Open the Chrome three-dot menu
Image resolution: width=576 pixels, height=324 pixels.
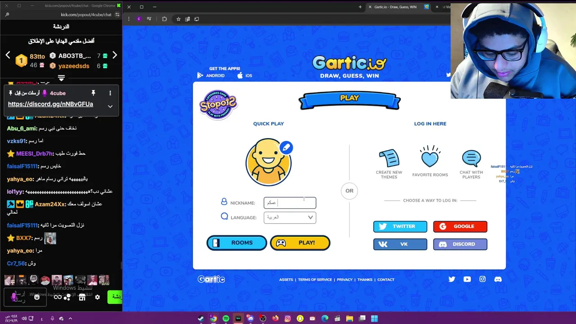click(x=129, y=19)
